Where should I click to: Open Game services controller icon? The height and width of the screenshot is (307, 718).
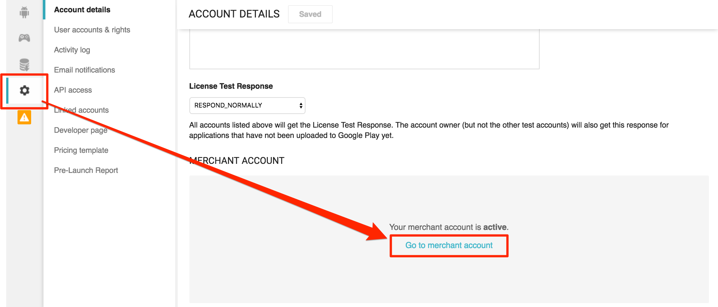[x=24, y=38]
